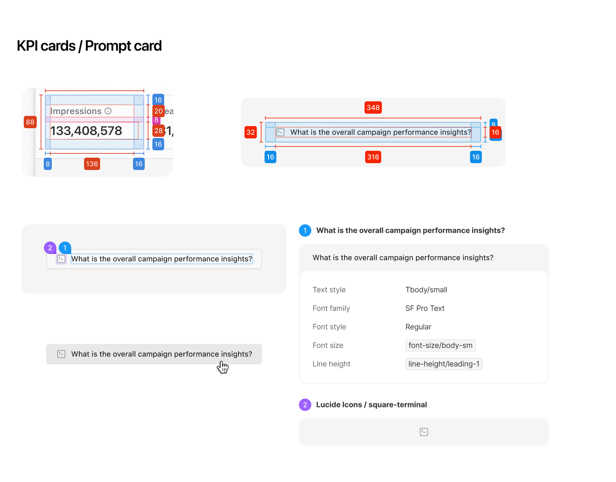616x482 pixels.
Task: Select the red 316 measurement label
Action: [x=373, y=157]
